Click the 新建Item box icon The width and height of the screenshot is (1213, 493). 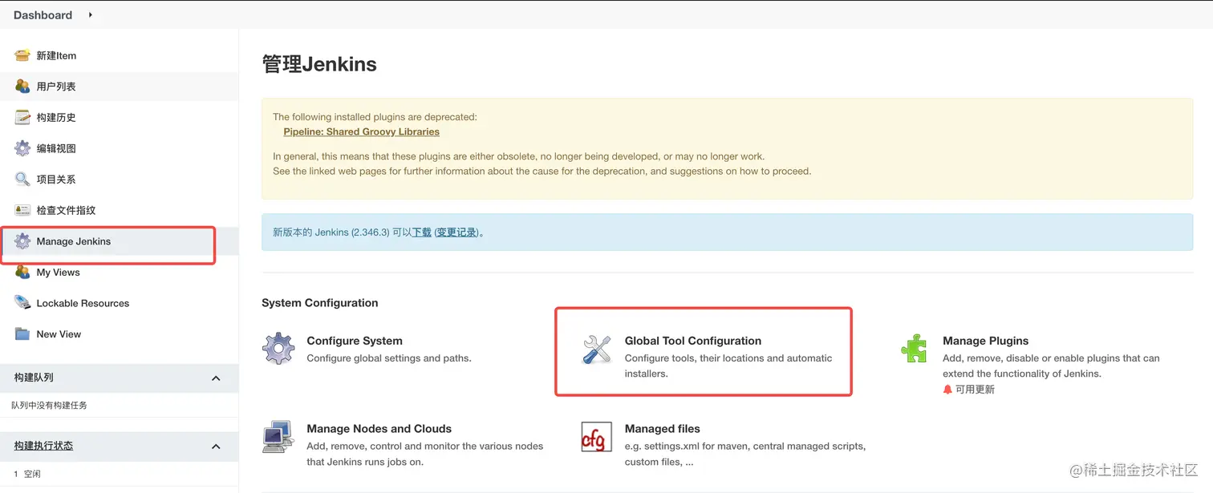22,55
